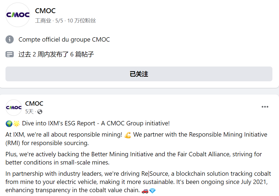
Task: Click the blue gem emoji
Action: (x=152, y=191)
